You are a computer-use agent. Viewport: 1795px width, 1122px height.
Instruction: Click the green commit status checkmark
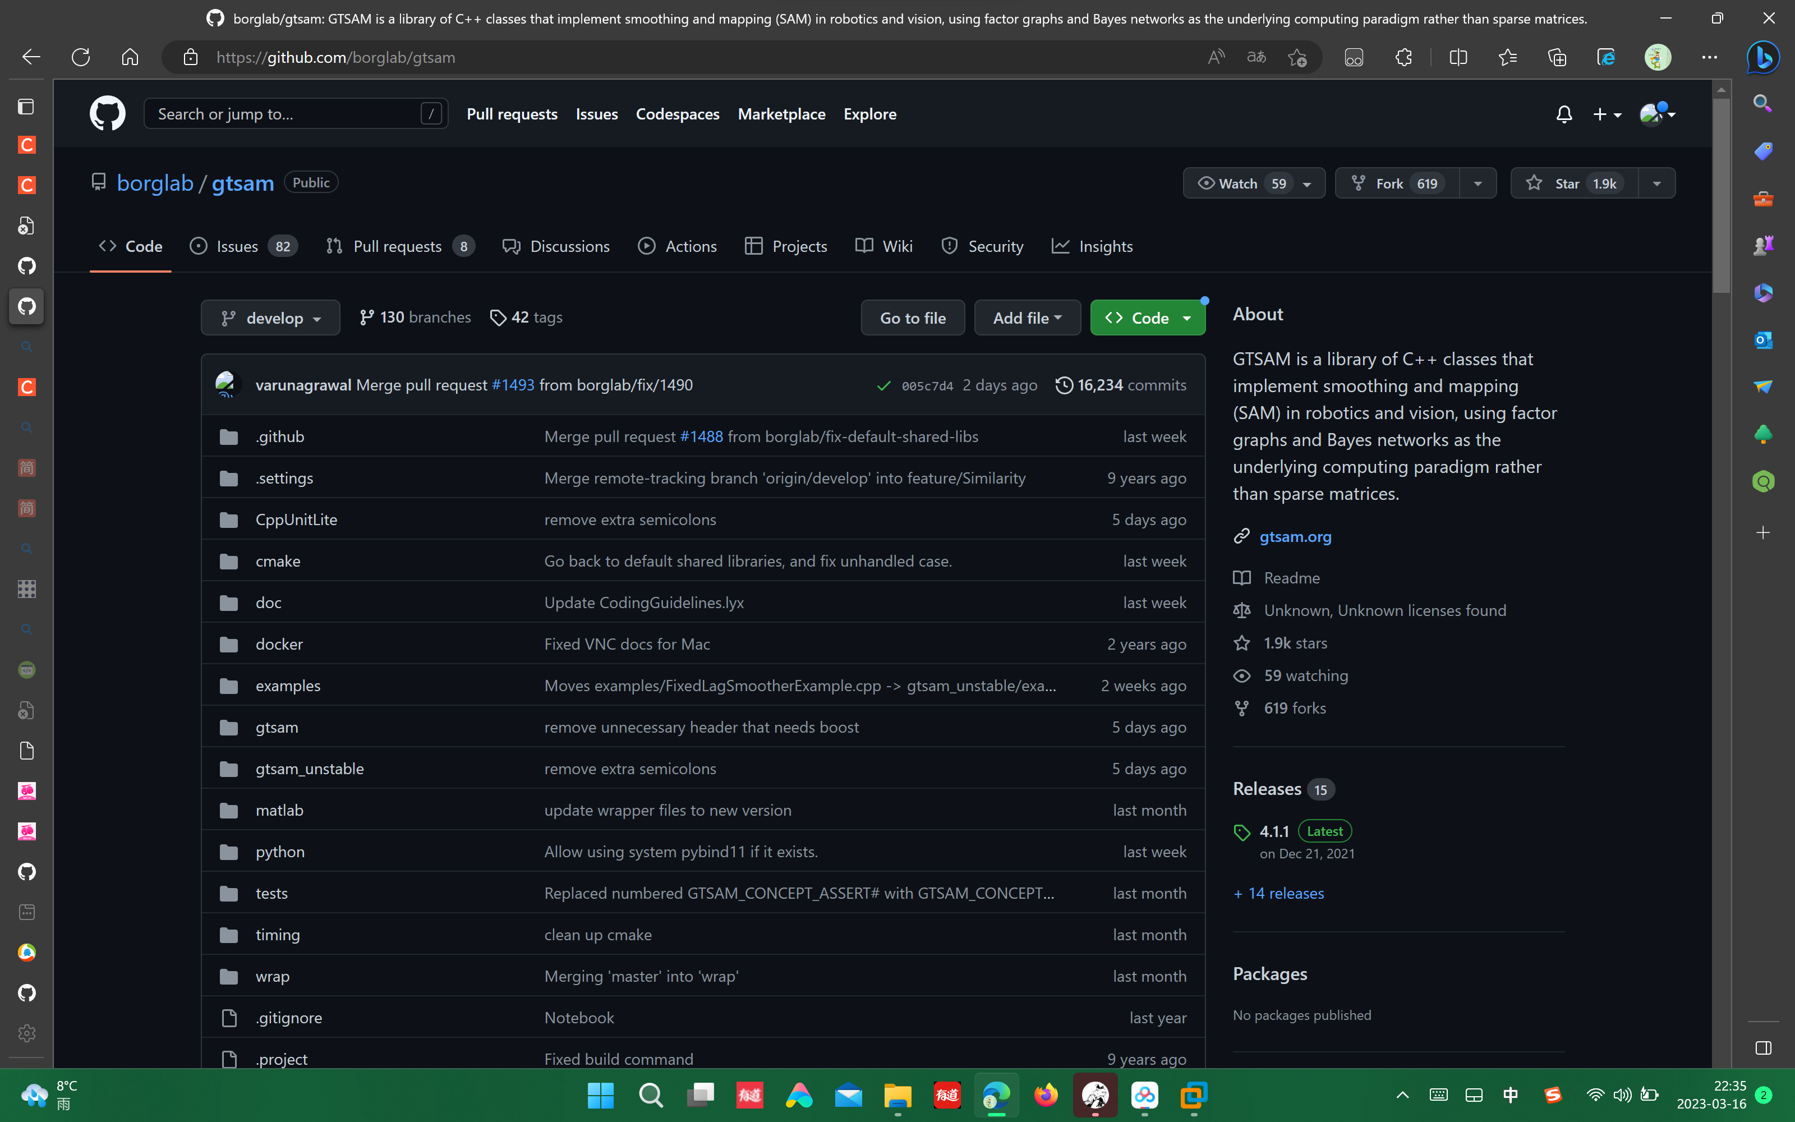tap(883, 385)
